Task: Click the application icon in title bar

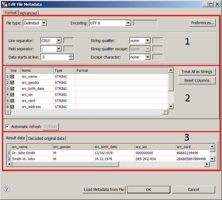Action: pyautogui.click(x=4, y=4)
